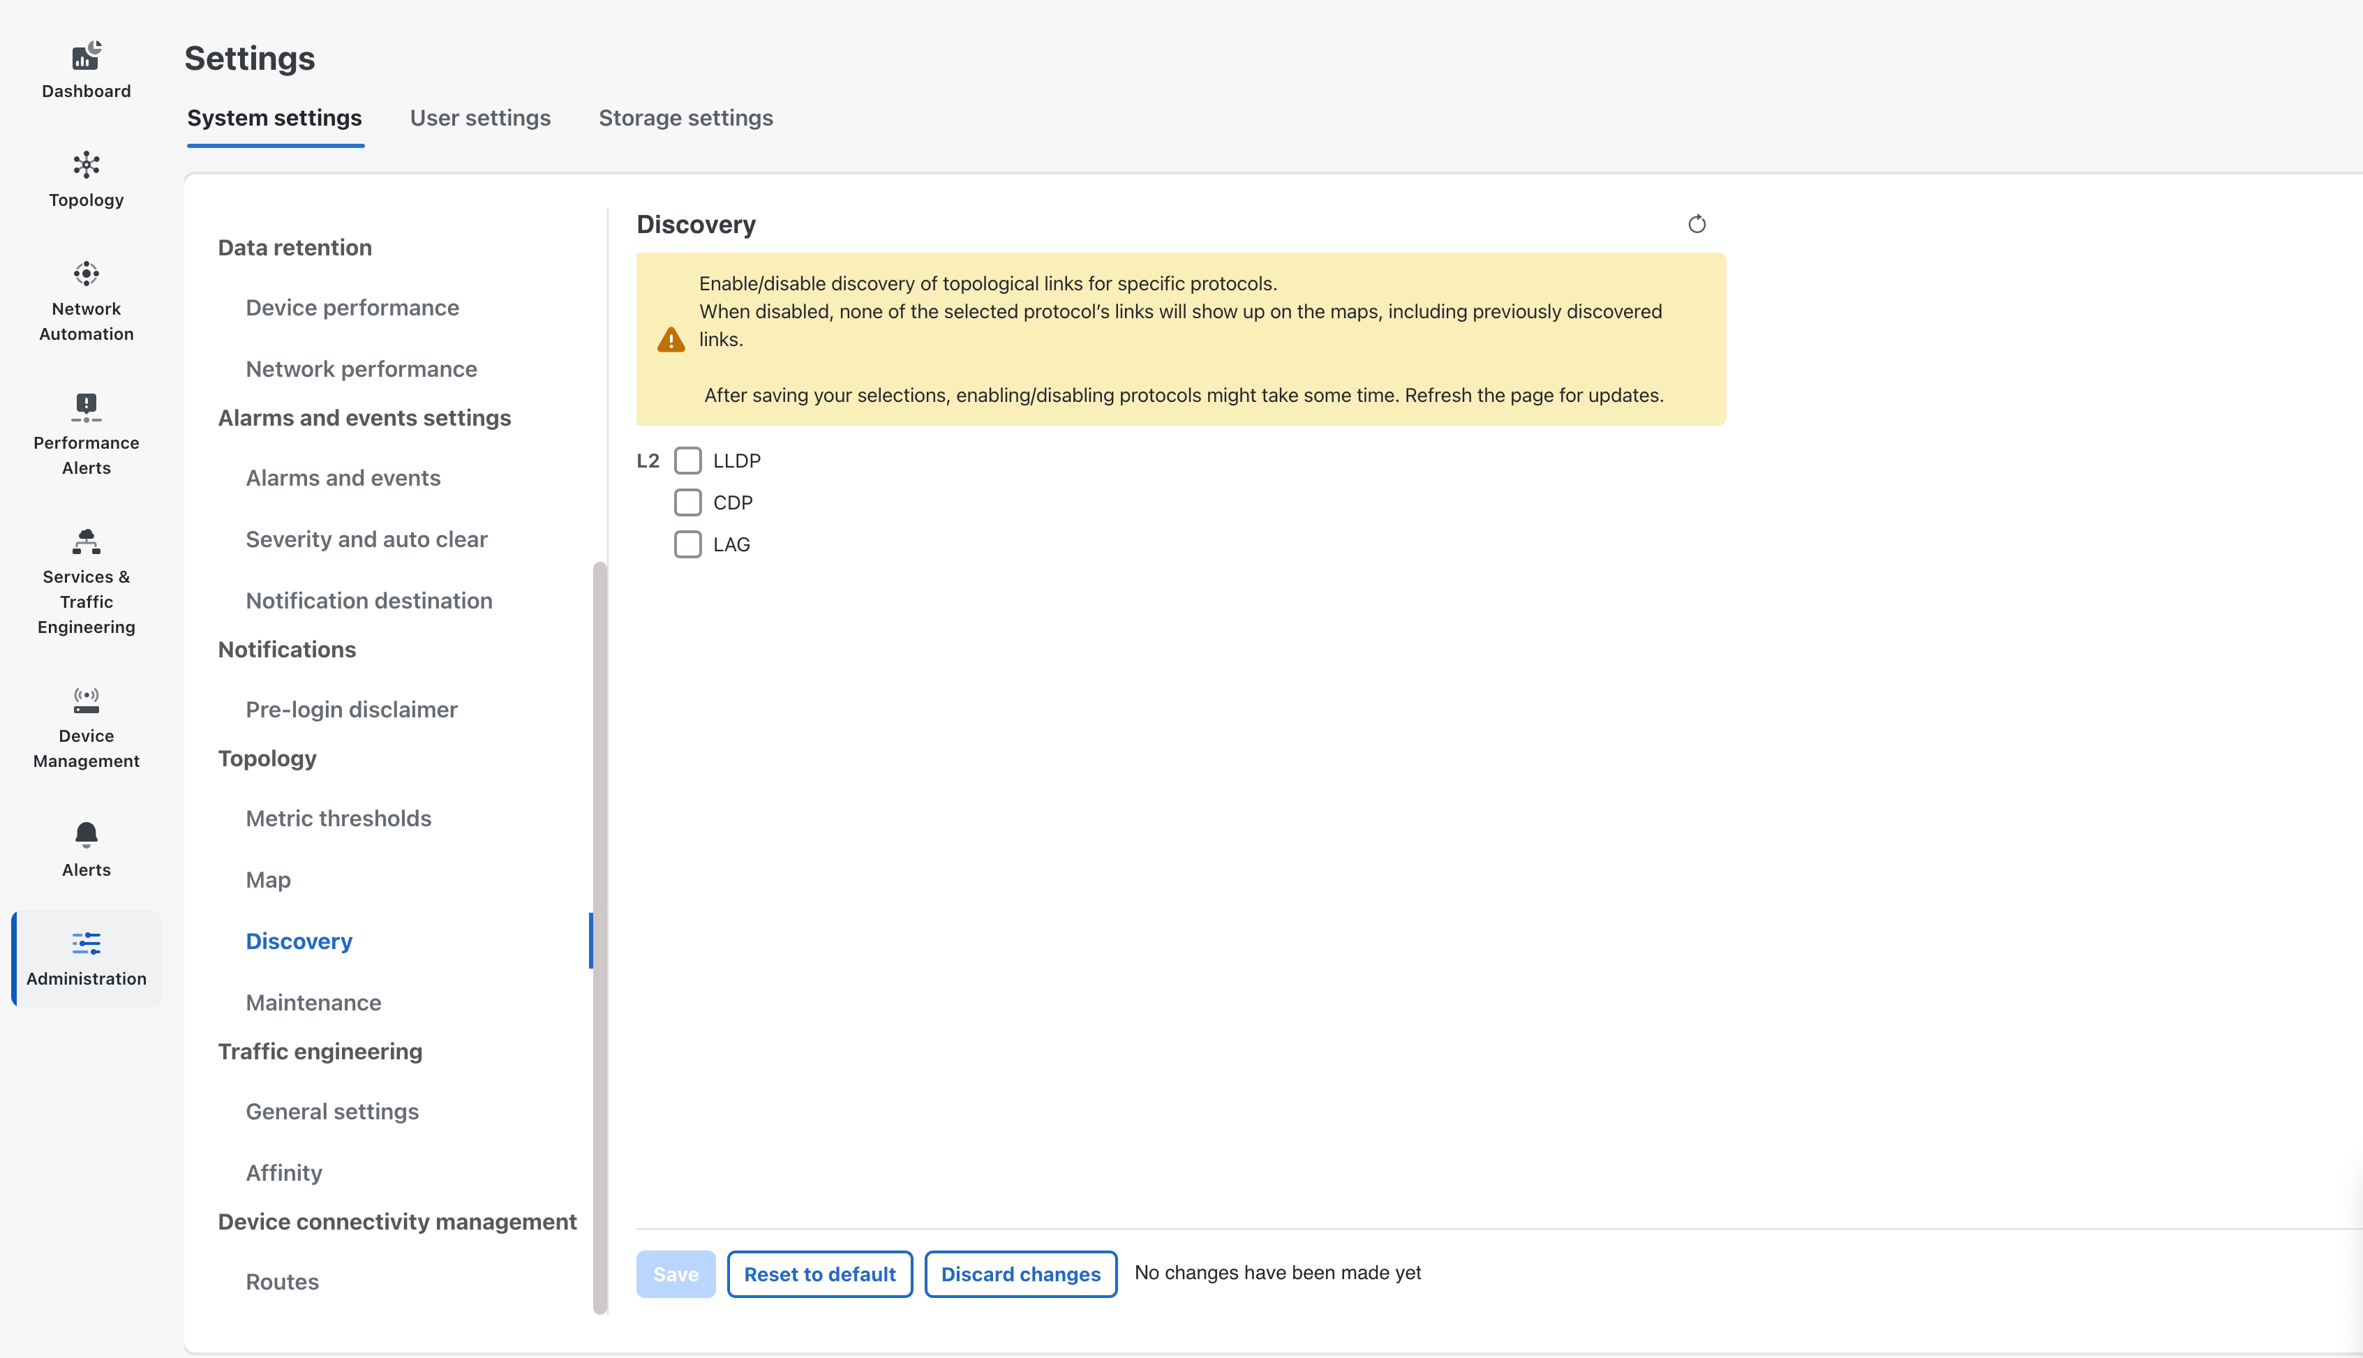Open Device Management icon
The width and height of the screenshot is (2363, 1358).
[86, 701]
